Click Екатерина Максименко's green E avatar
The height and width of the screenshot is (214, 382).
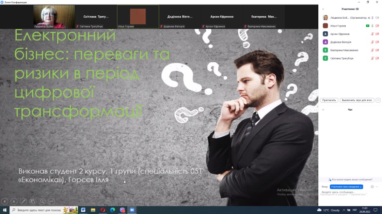(325, 50)
